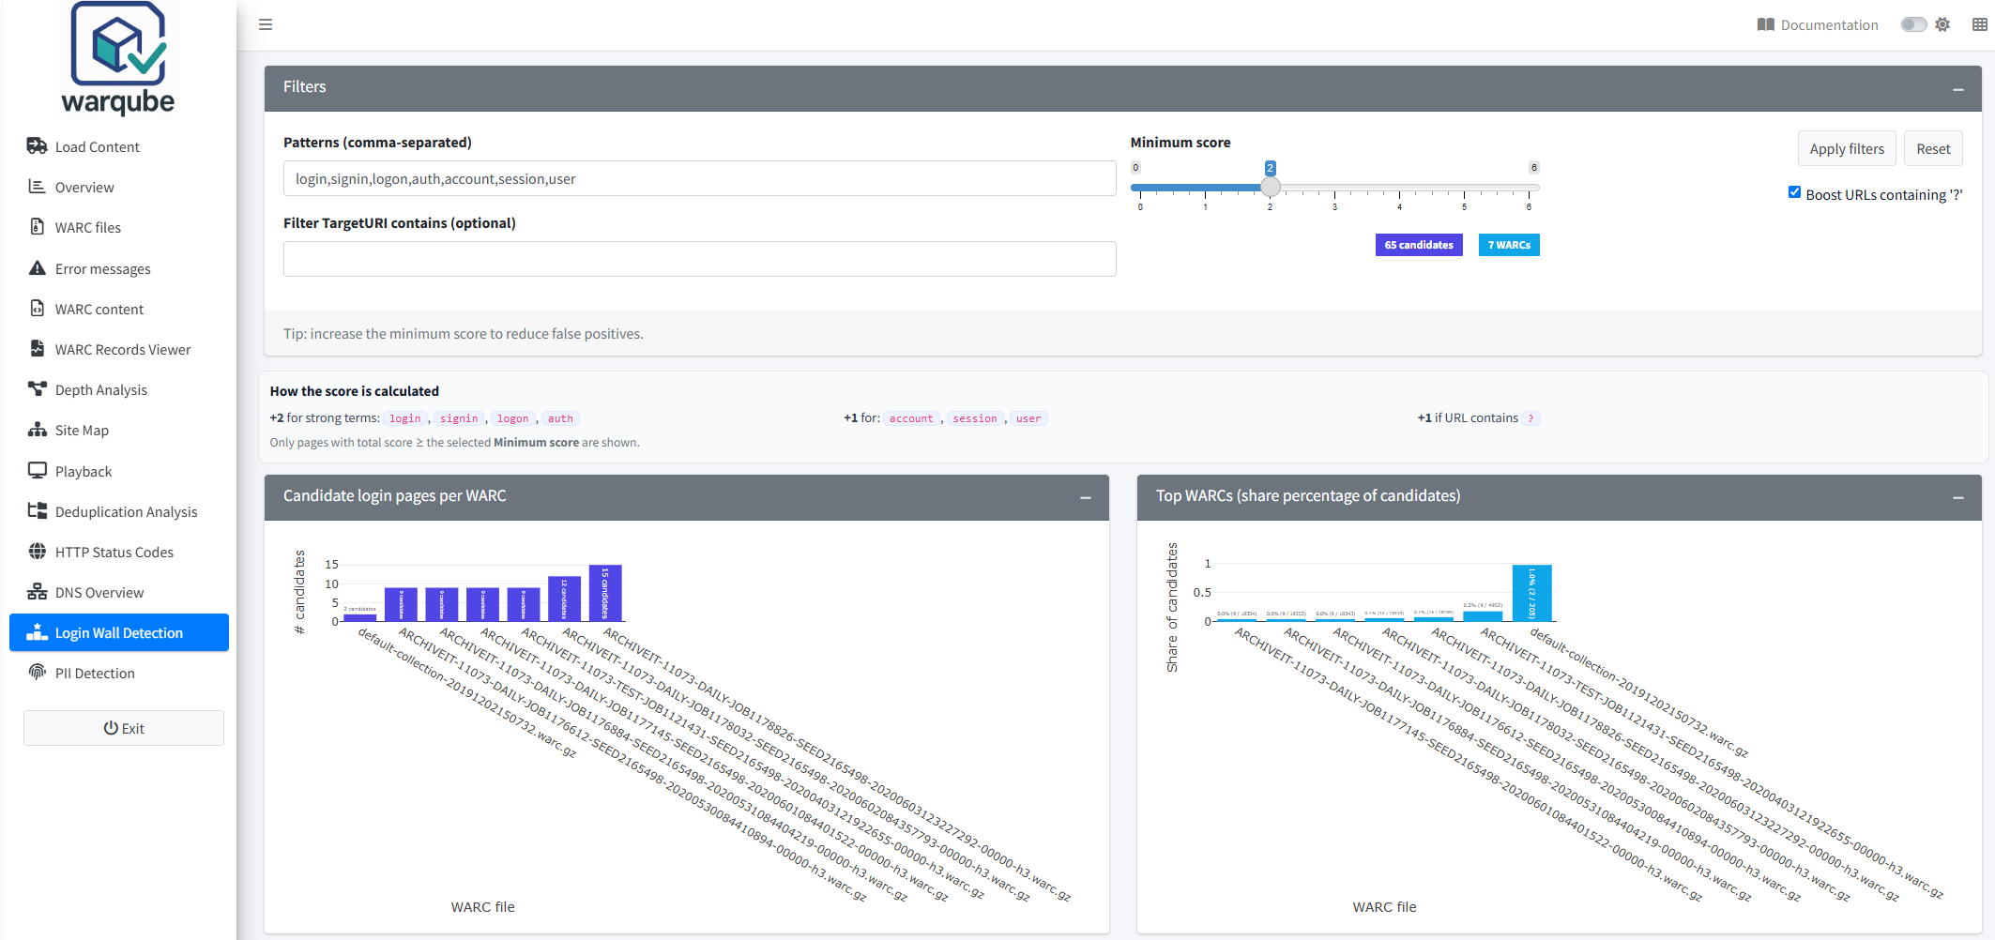Uncheck Boost URLs containing '?' checkbox
1995x940 pixels.
click(x=1794, y=192)
